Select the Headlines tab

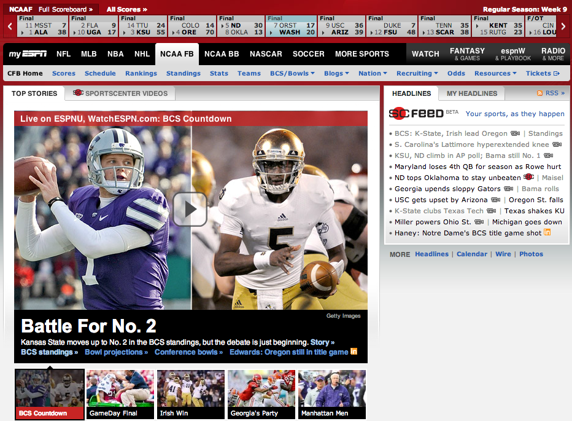click(411, 93)
